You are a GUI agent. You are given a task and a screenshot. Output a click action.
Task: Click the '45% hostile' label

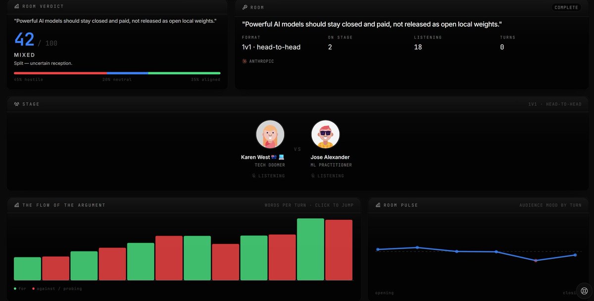[29, 80]
